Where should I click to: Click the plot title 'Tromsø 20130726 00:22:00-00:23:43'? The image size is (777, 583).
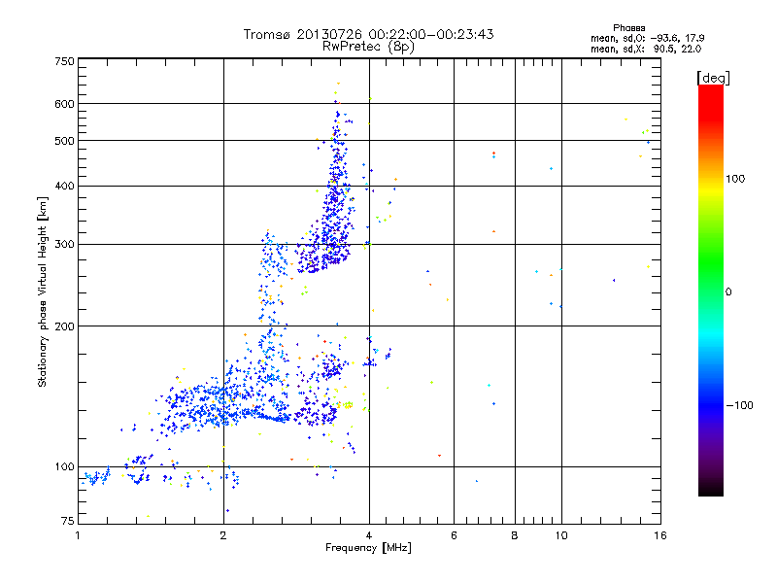pyautogui.click(x=368, y=34)
